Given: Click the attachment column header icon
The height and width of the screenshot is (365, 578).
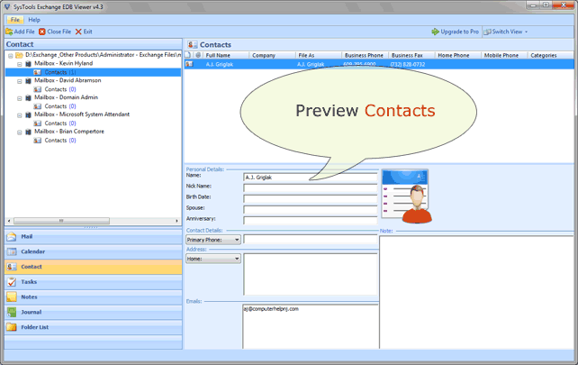Looking at the screenshot, I should 198,55.
